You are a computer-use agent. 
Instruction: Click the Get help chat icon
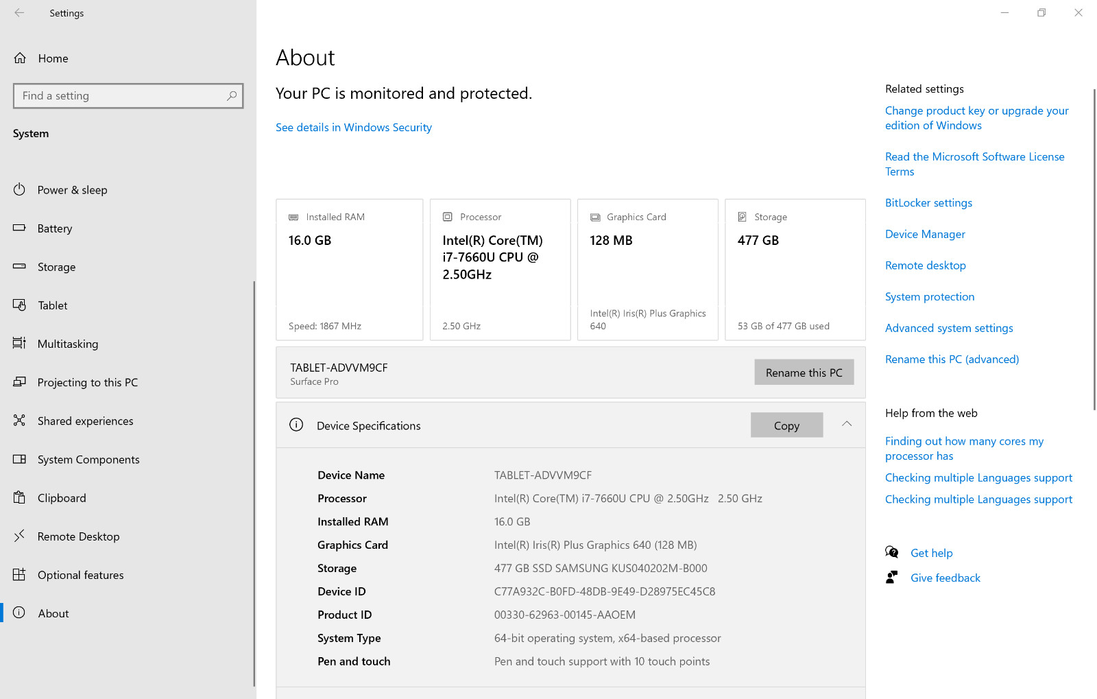891,552
